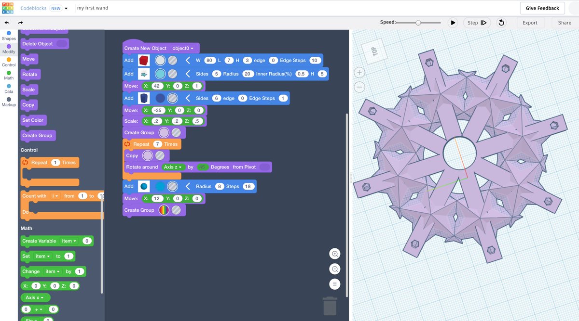Toggle the striped circle in the first Create Group block

176,132
